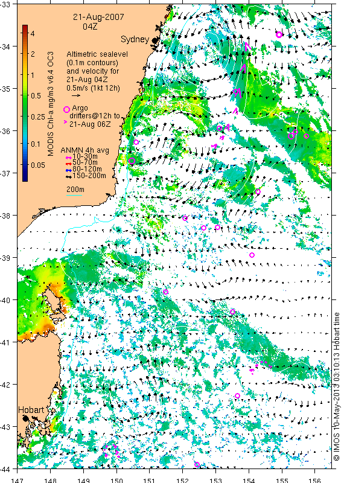This screenshot has width=344, height=483.
Task: Click the magenta drifters arrowhead in the legend
Action: 65,122
